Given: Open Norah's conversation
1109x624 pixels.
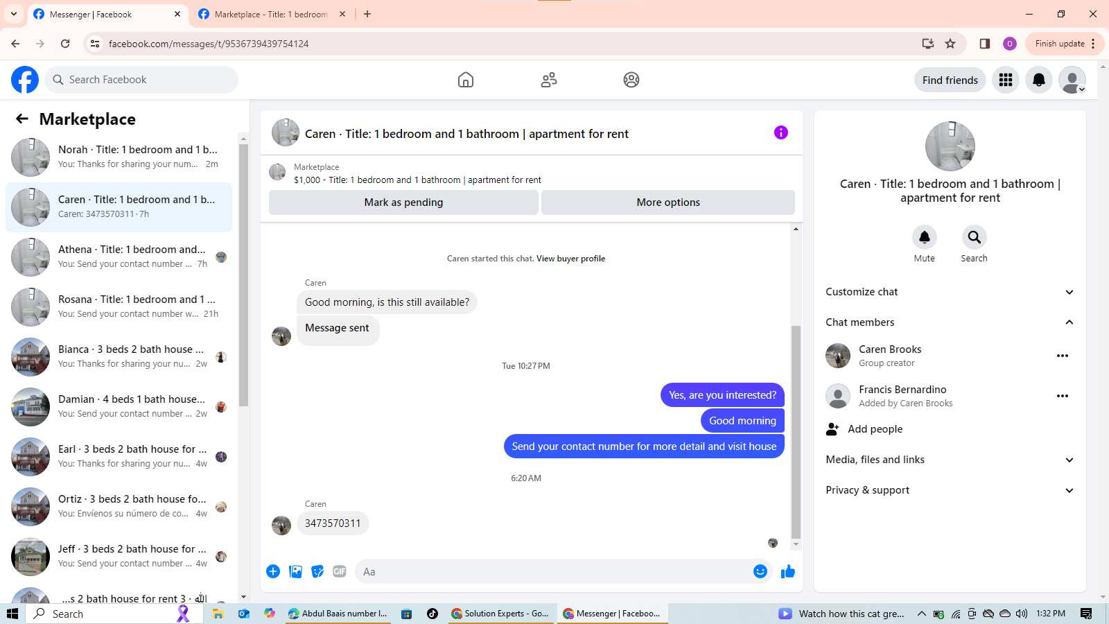Looking at the screenshot, I should 119,157.
